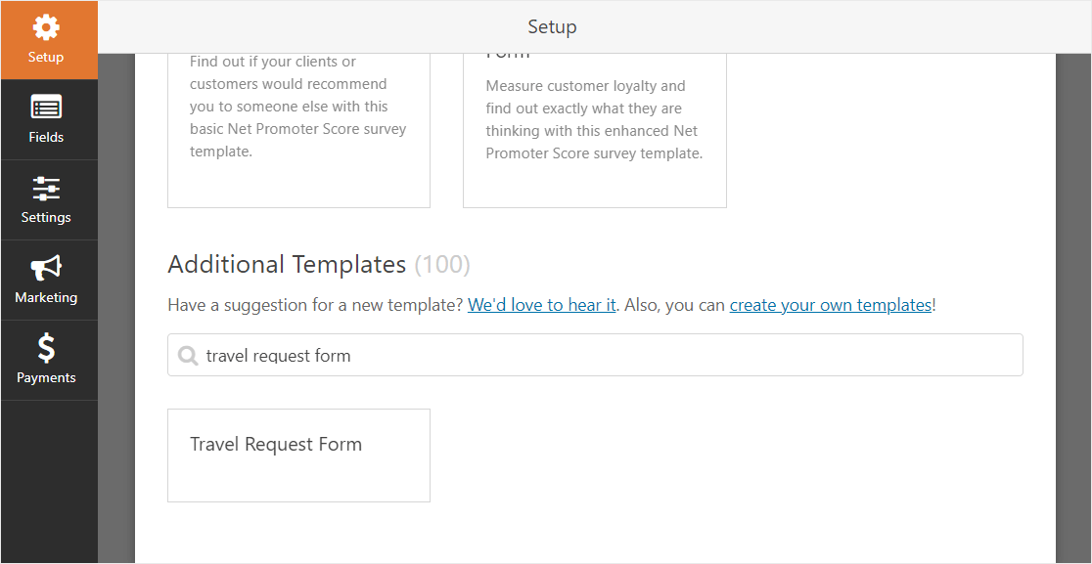Screen dimensions: 1092x564
Task: Open the Marketing megaphone icon
Action: click(46, 269)
